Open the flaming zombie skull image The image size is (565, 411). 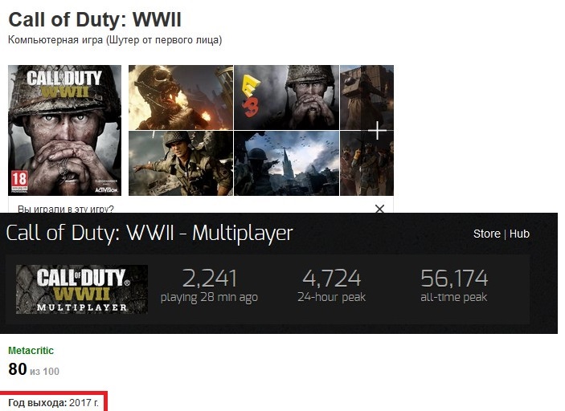tap(181, 97)
